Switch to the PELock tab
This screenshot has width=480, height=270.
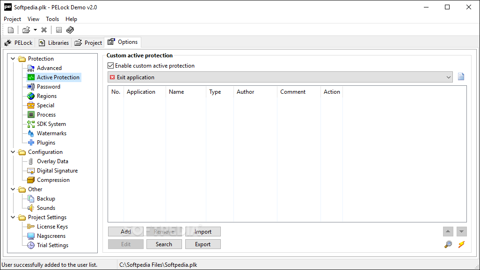pyautogui.click(x=18, y=43)
